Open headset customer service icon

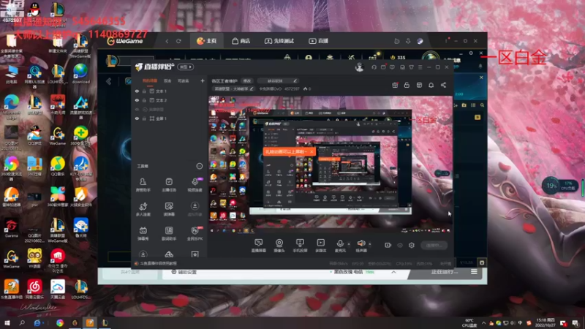[374, 67]
